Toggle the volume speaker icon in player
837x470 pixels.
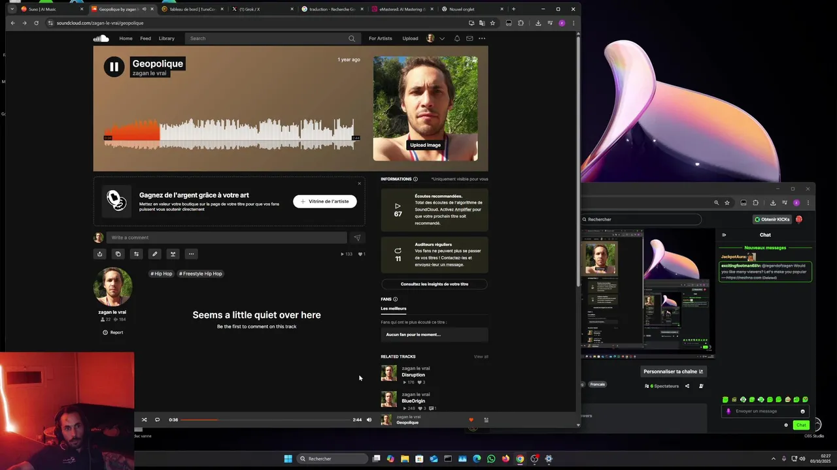[369, 420]
